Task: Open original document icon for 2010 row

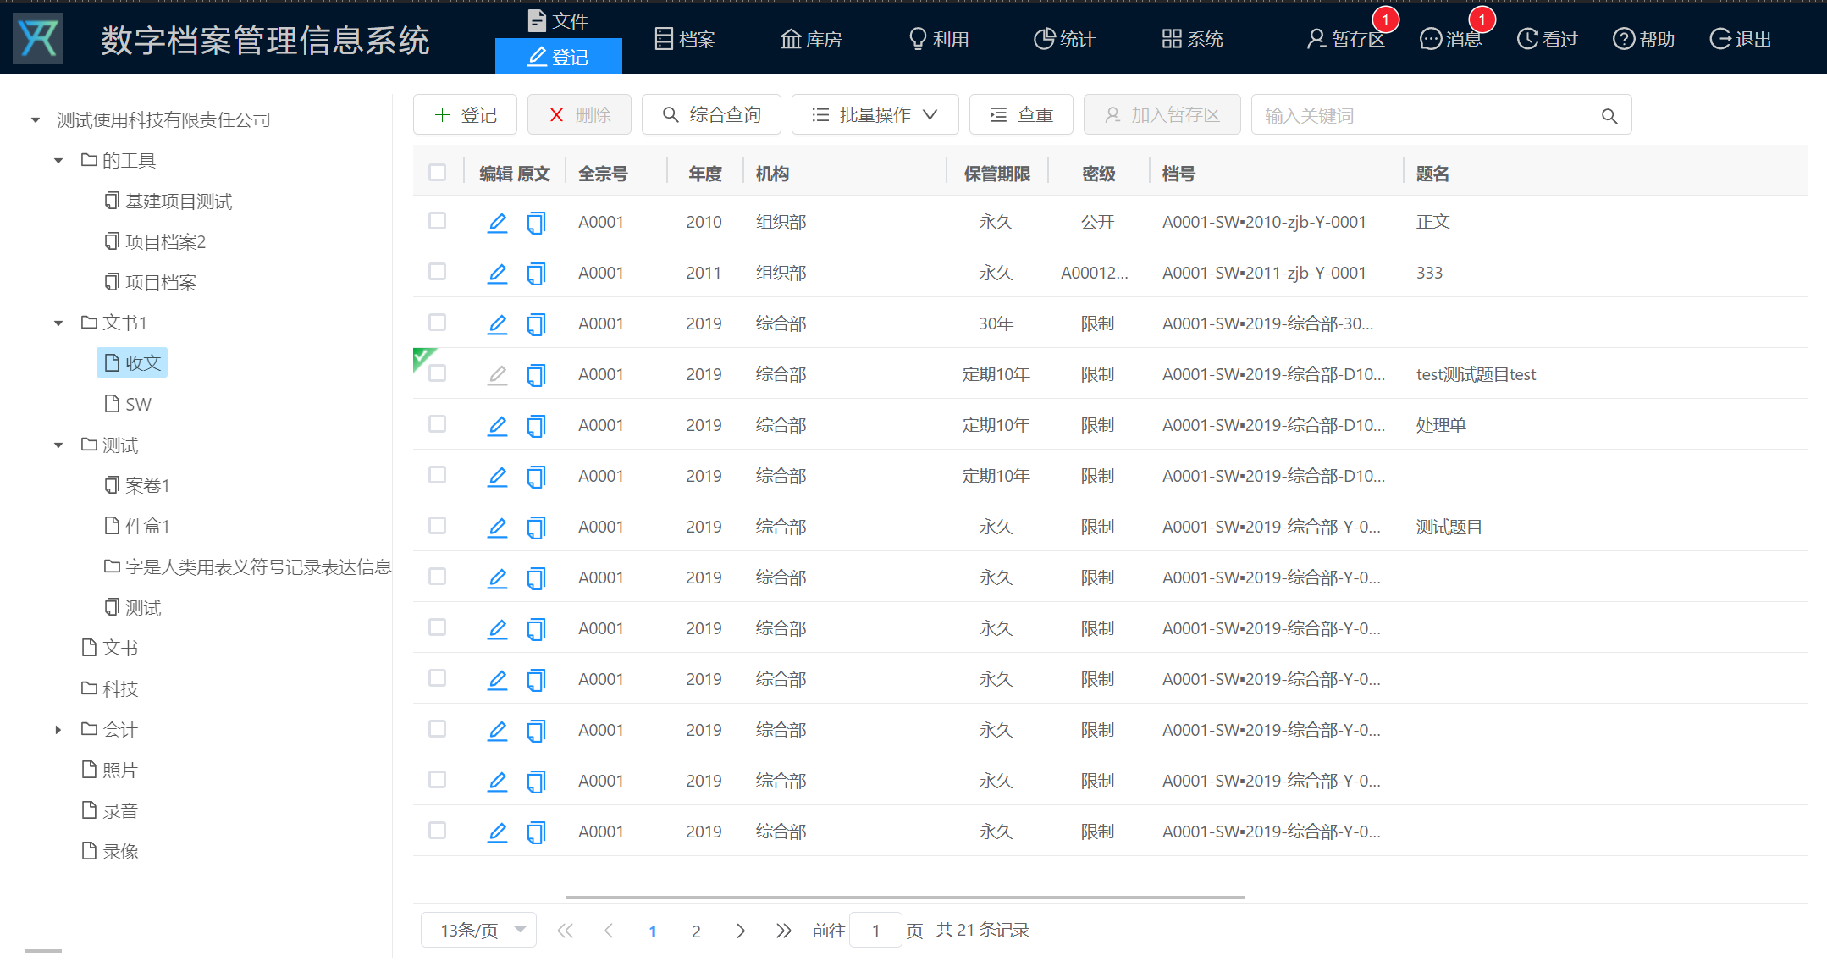Action: click(536, 223)
